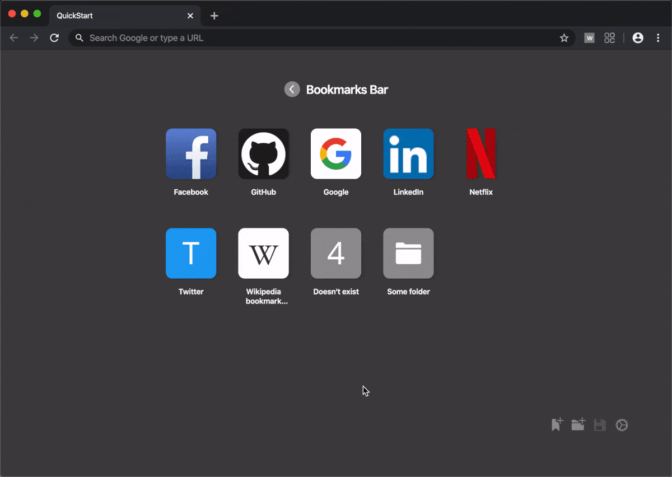Create a new folder with the folder-plus icon
672x477 pixels.
point(578,425)
